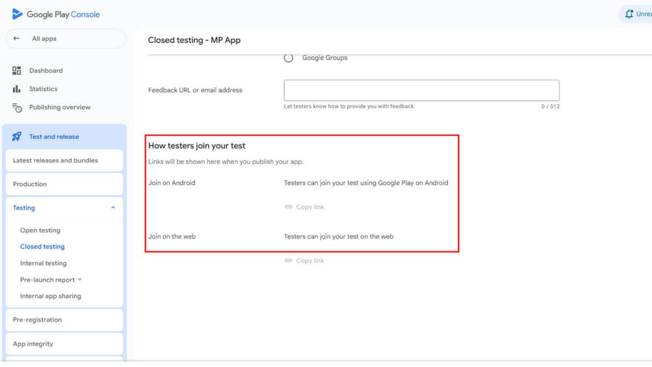This screenshot has width=652, height=367.
Task: Expand the Pre-launch report submenu
Action: 80,280
